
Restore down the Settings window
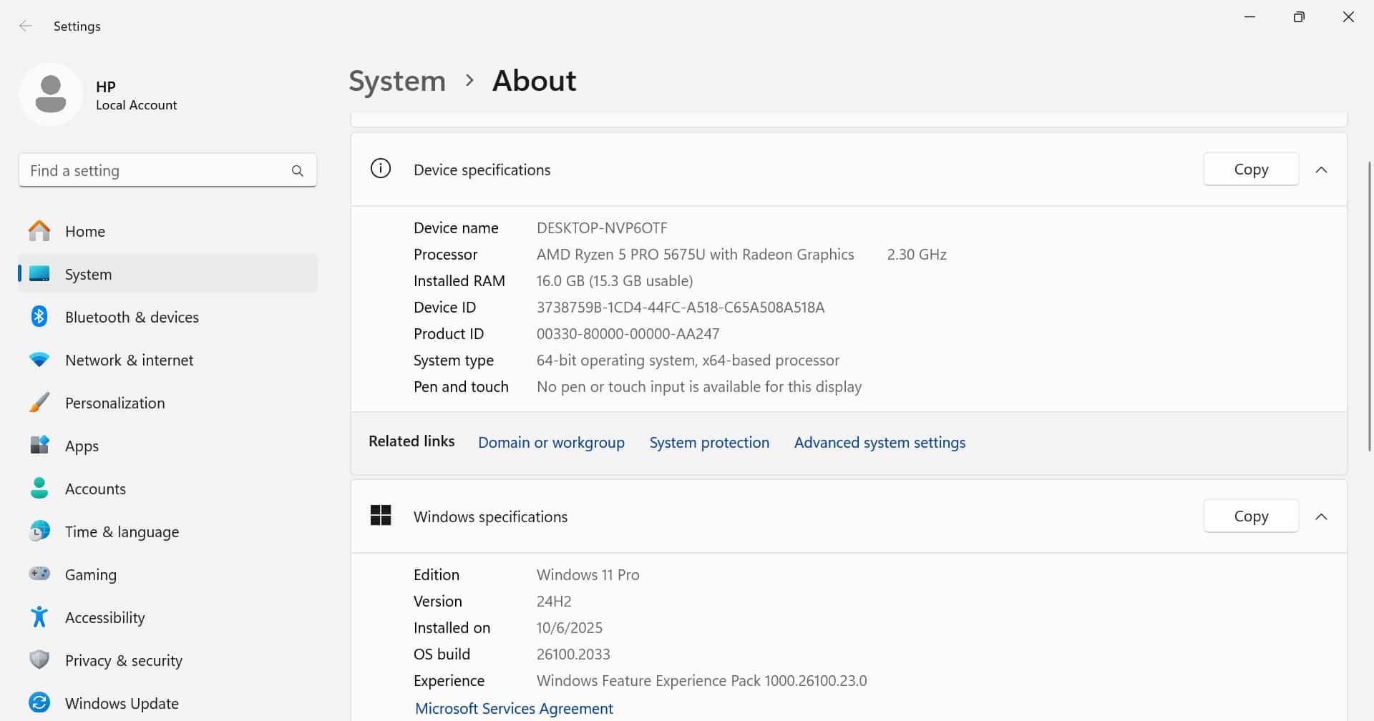click(1299, 17)
